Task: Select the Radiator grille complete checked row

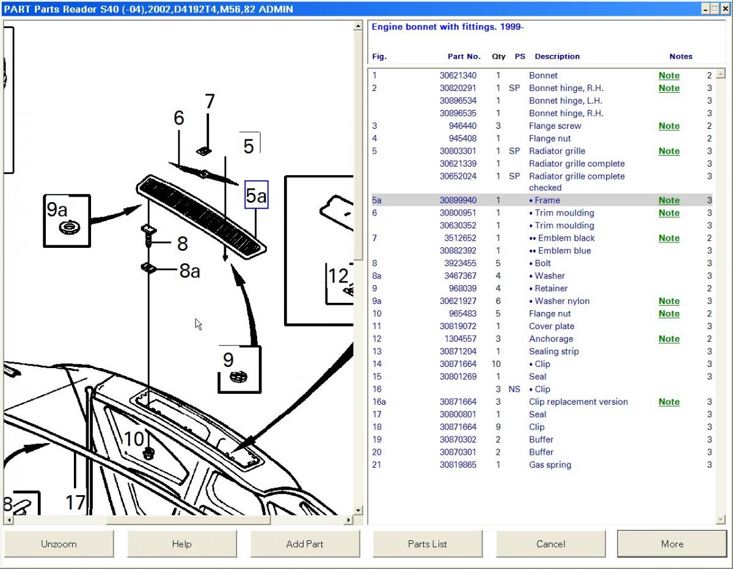Action: click(542, 182)
